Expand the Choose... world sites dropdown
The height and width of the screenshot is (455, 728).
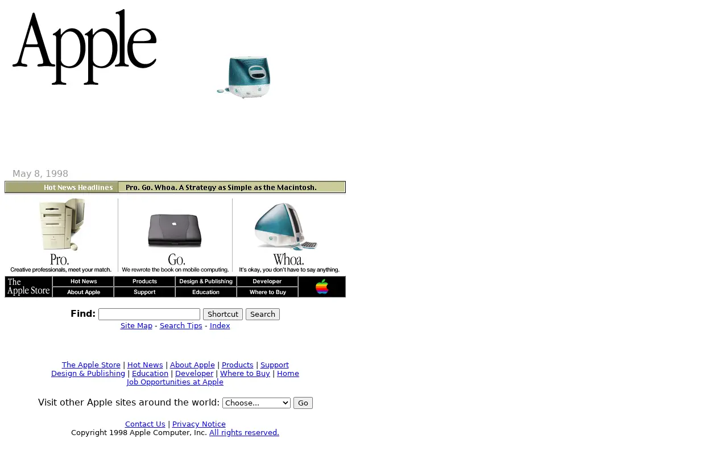coord(257,403)
